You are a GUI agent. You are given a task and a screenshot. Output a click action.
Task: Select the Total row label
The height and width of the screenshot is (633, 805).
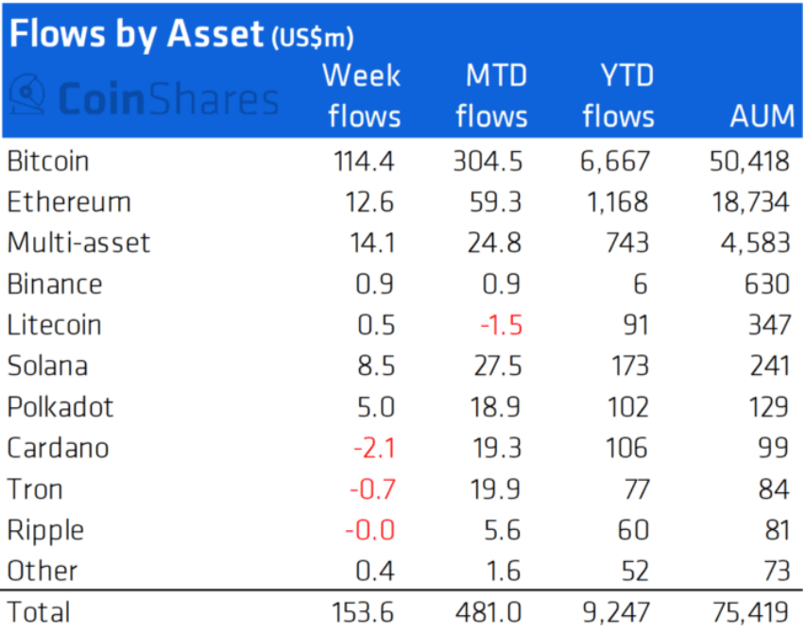tap(39, 612)
